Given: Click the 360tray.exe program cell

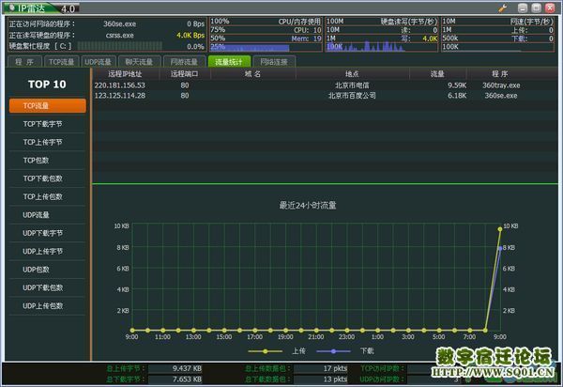Looking at the screenshot, I should [501, 85].
